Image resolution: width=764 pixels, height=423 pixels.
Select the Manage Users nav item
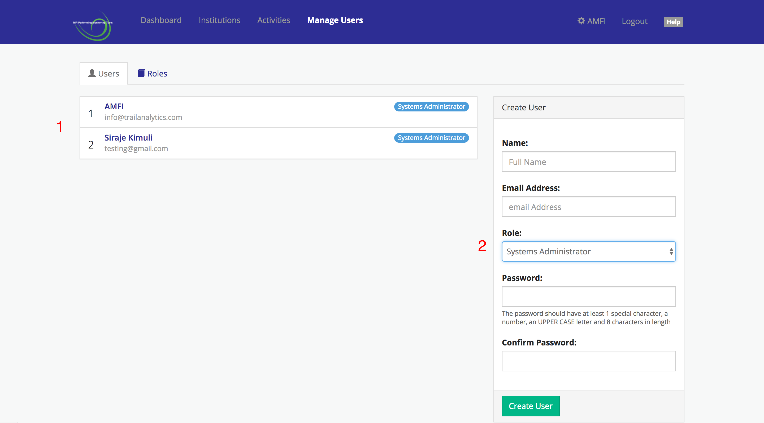(x=335, y=20)
